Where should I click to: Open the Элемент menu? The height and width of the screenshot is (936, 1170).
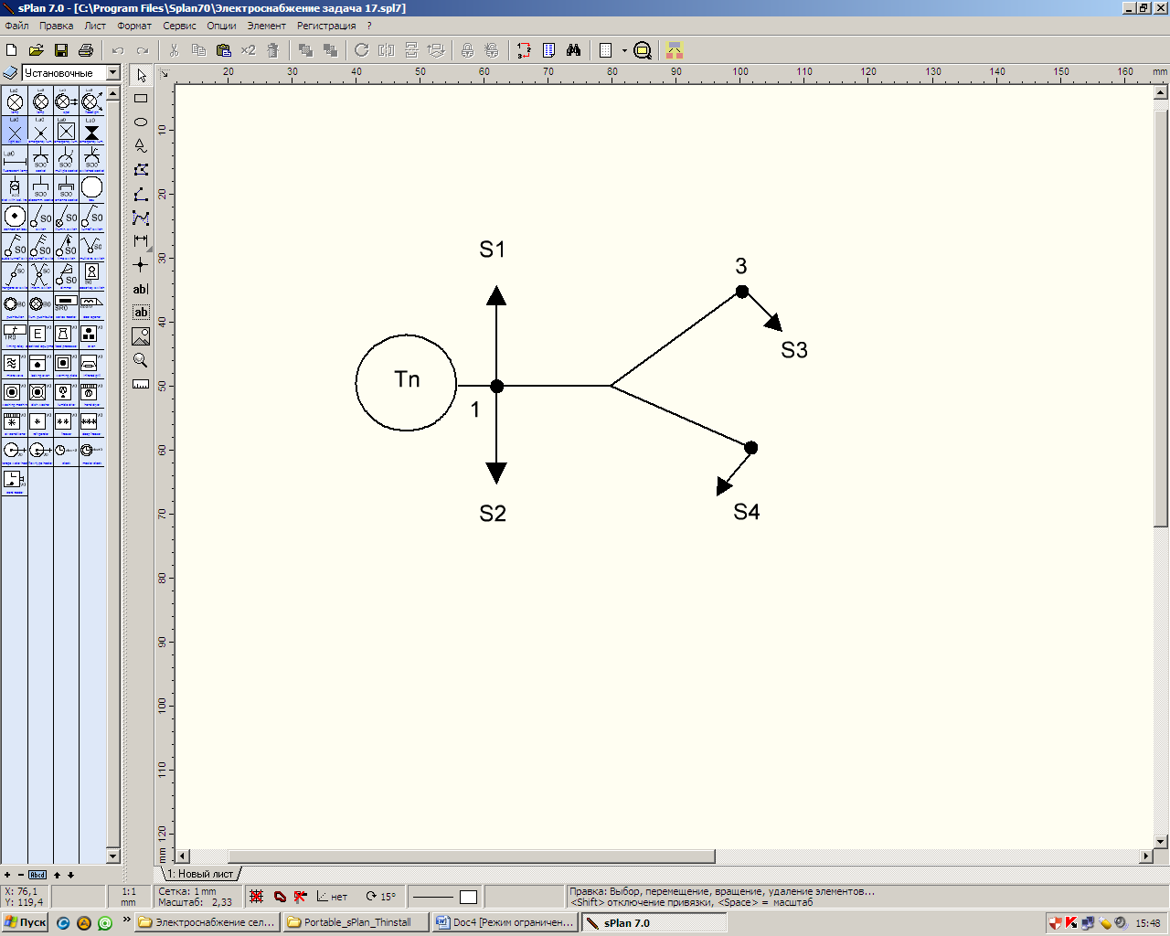coord(267,26)
